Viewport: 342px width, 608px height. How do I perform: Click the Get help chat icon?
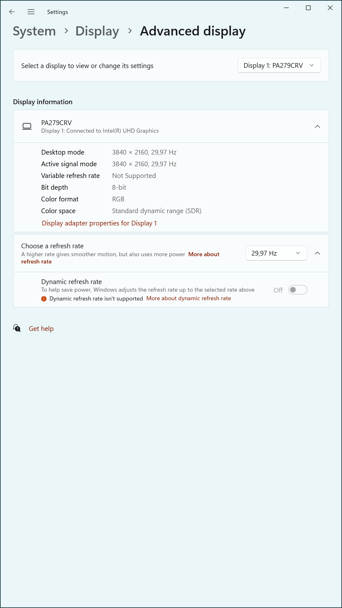(17, 328)
